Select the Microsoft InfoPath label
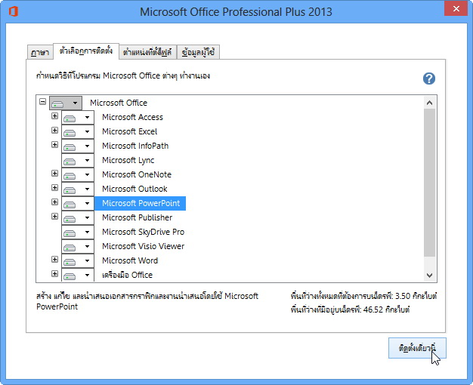Viewport: 473px width, 385px height. pos(135,146)
